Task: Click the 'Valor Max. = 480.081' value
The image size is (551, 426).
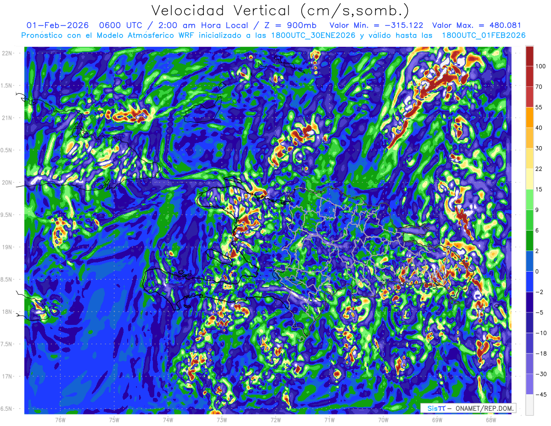Action: [477, 25]
